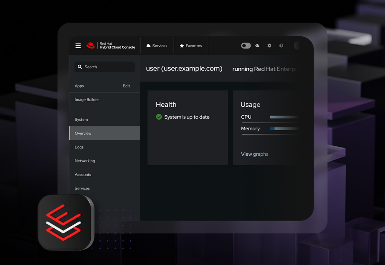The width and height of the screenshot is (385, 265).
Task: Click the cloud icon beside Services
Action: click(148, 46)
